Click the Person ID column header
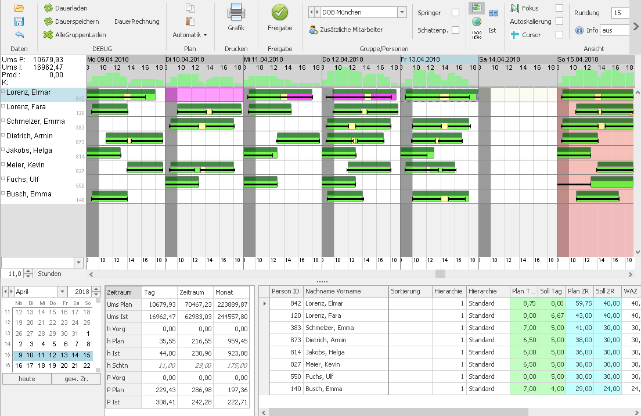The height and width of the screenshot is (416, 641). 286,291
